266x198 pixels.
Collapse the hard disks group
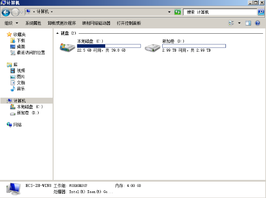pos(57,33)
